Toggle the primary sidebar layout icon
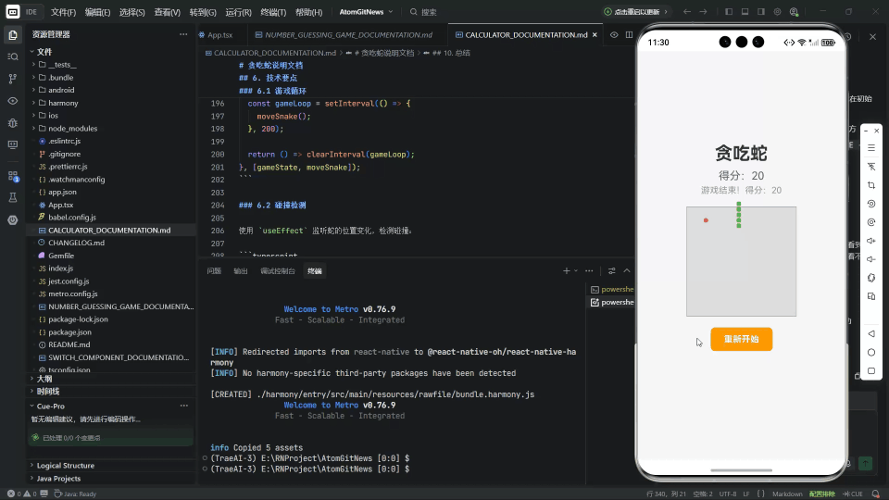 (729, 11)
